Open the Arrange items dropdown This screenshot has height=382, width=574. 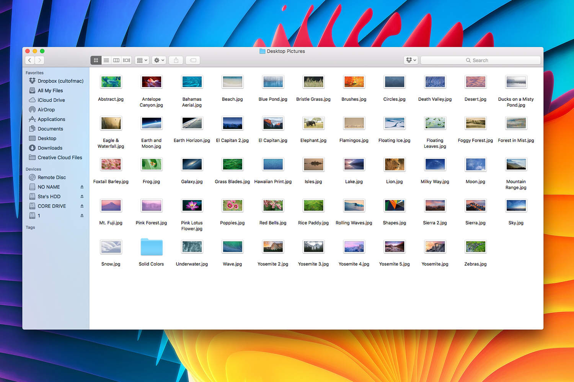[x=142, y=60]
